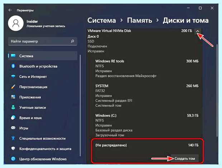
Task: Open Bluetooth и устройства settings
Action: pos(43,66)
